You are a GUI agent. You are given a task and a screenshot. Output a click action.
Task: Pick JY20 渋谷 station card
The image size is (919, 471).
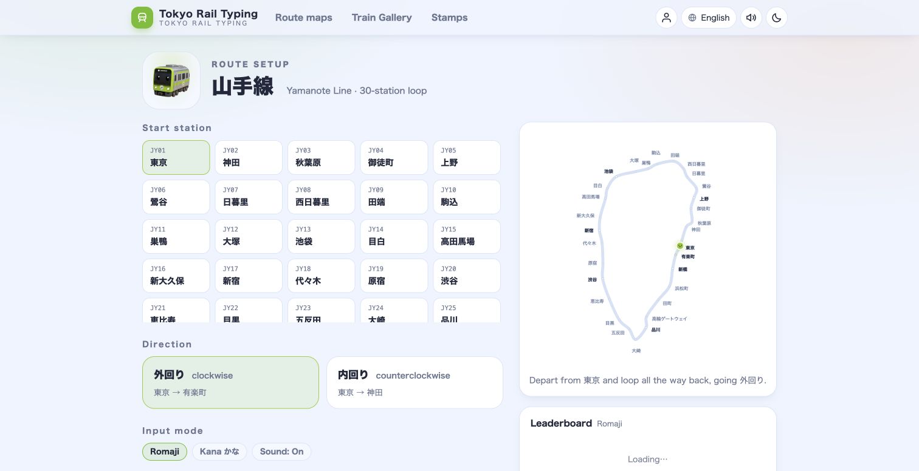[x=467, y=276]
